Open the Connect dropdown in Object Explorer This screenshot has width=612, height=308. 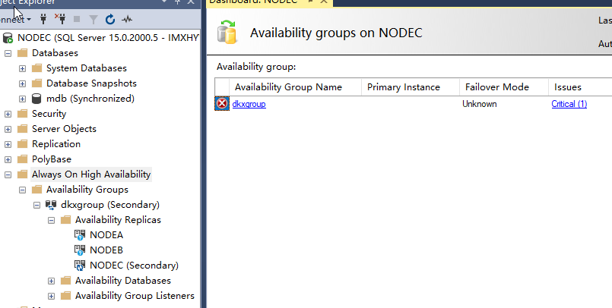pos(15,19)
